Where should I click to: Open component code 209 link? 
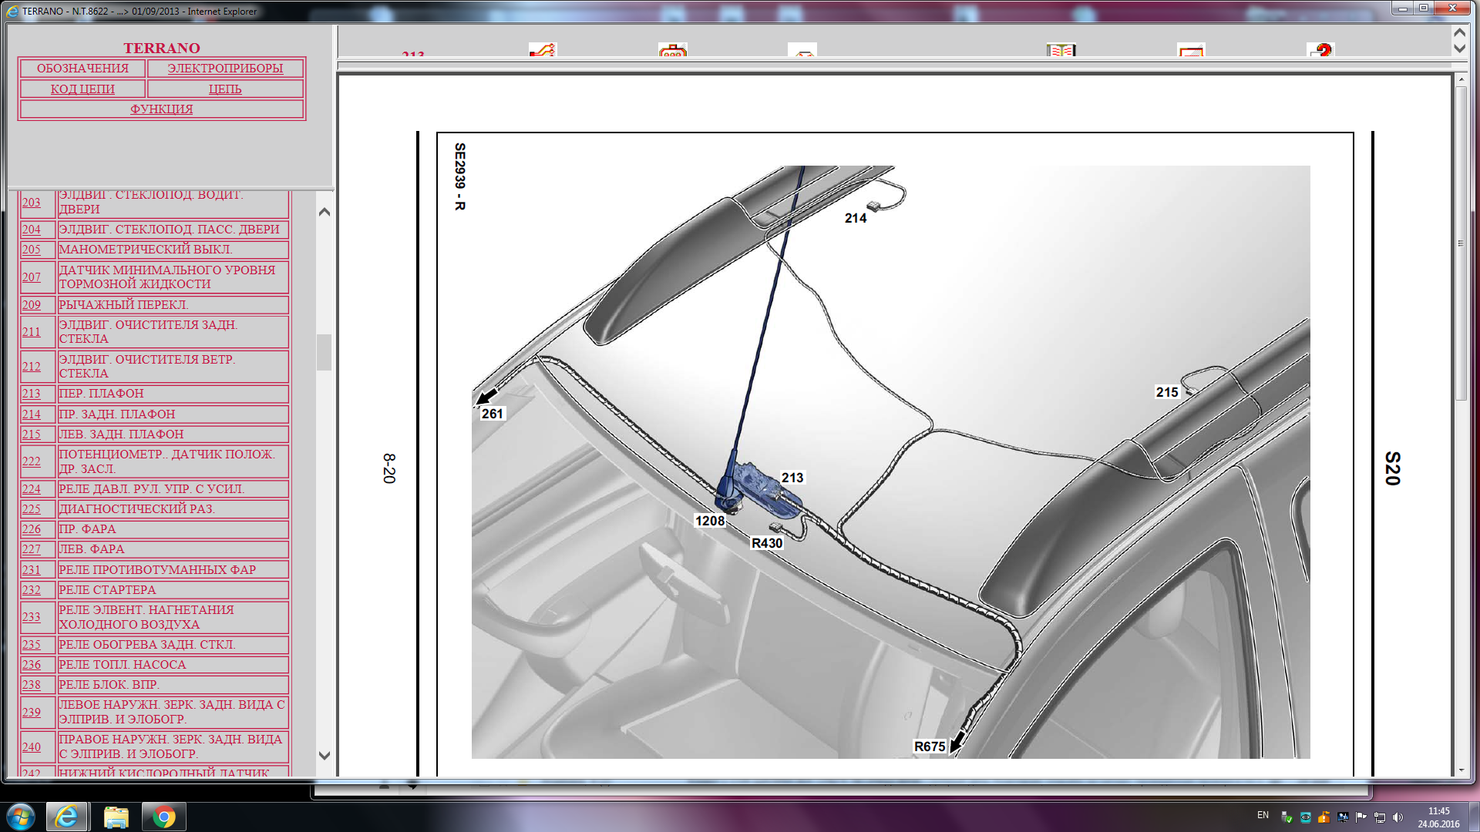click(32, 305)
